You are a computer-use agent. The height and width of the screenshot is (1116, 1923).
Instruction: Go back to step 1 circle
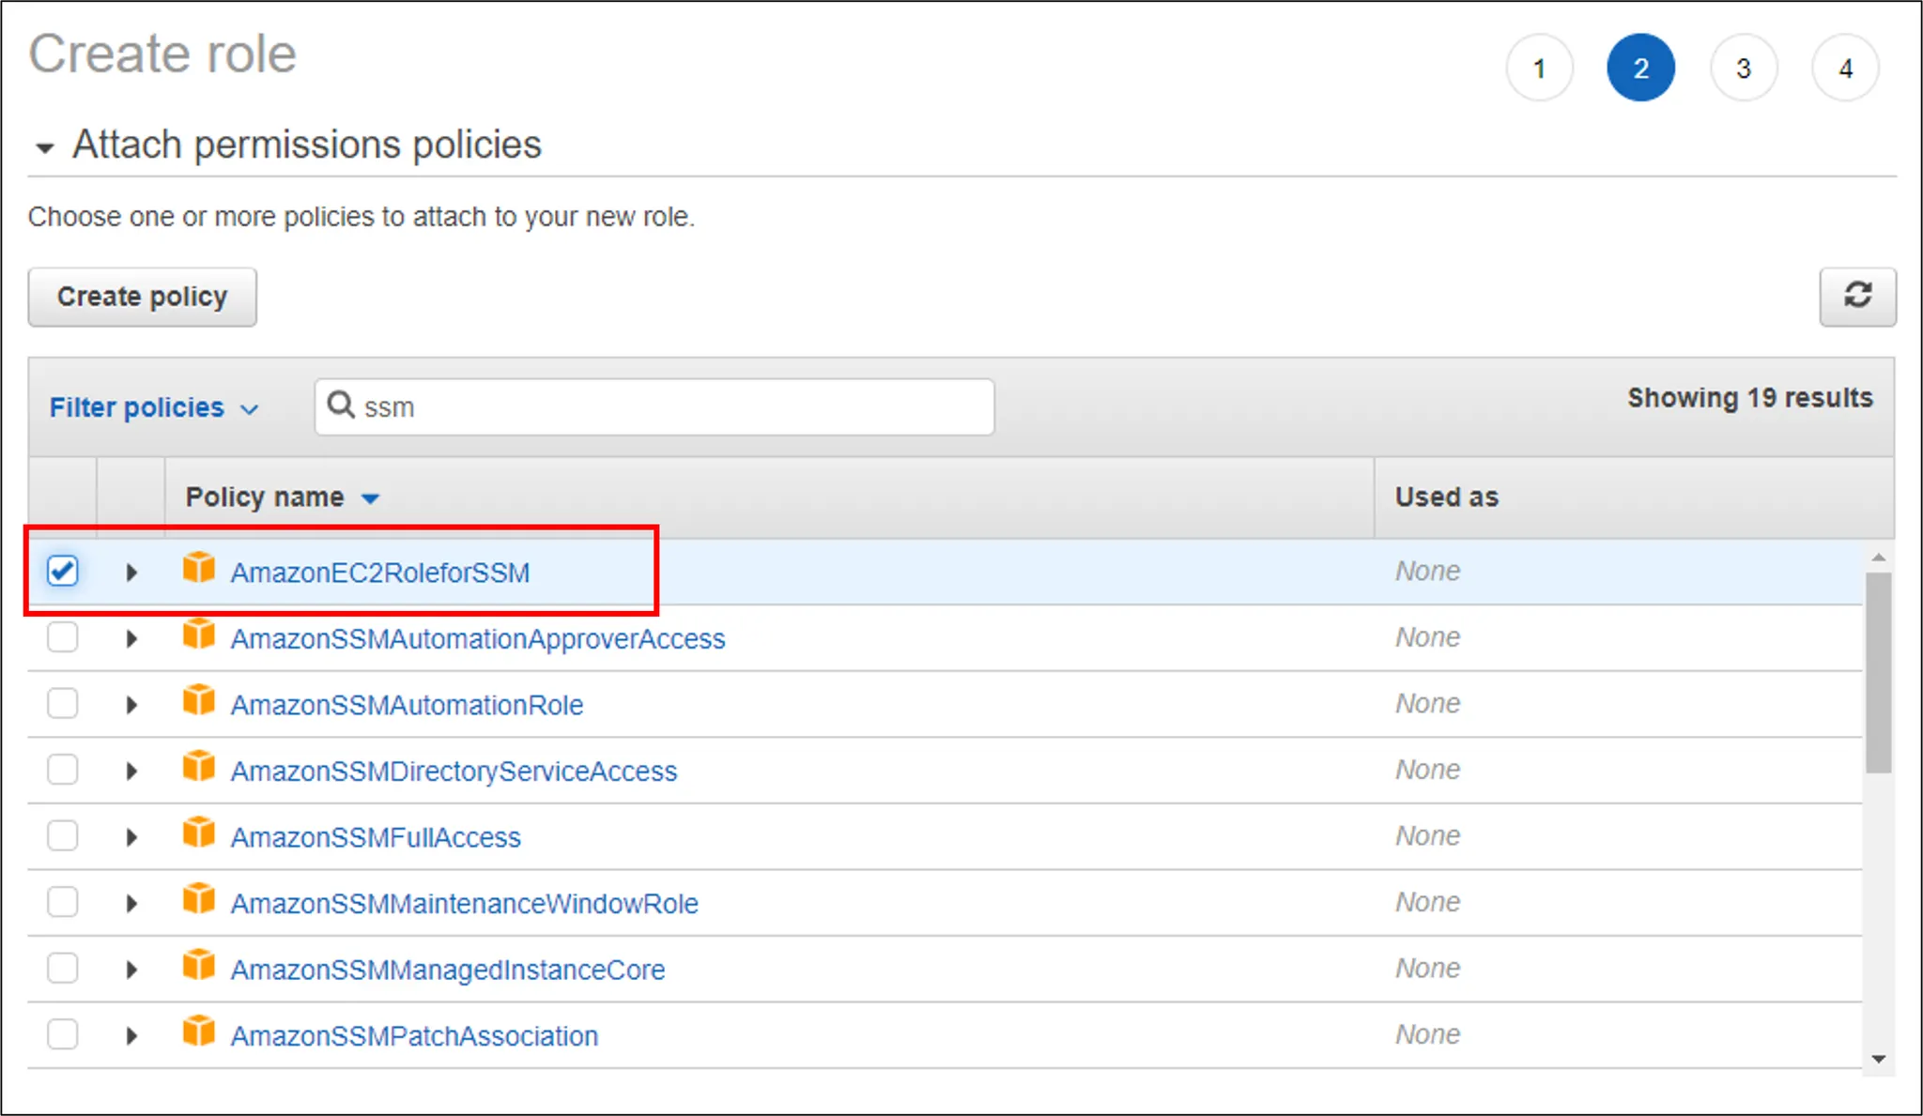coord(1539,69)
